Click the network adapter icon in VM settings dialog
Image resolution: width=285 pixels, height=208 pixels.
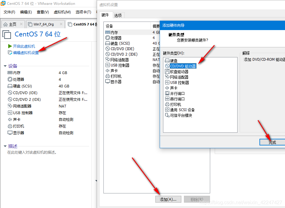pos(108,60)
